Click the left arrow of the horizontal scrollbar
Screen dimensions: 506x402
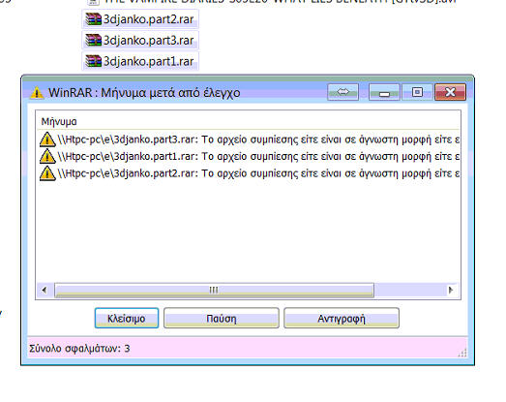click(45, 290)
